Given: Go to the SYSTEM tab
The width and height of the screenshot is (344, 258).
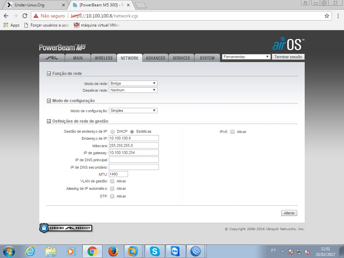Looking at the screenshot, I should (x=207, y=58).
